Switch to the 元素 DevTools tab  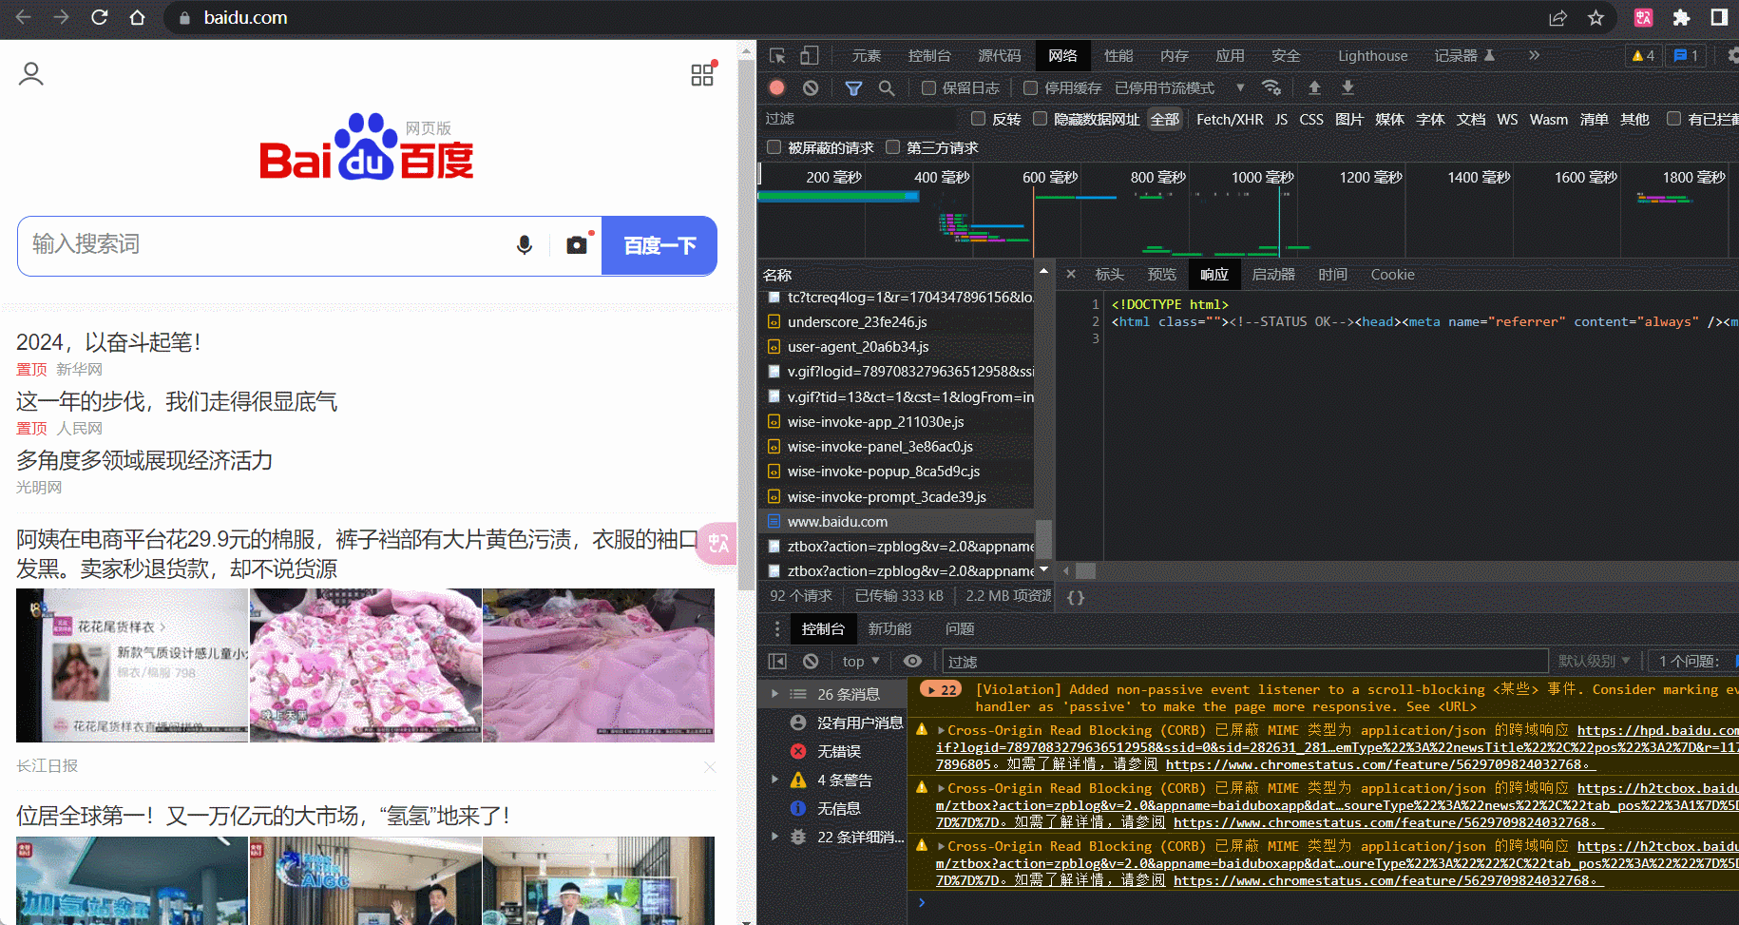866,55
